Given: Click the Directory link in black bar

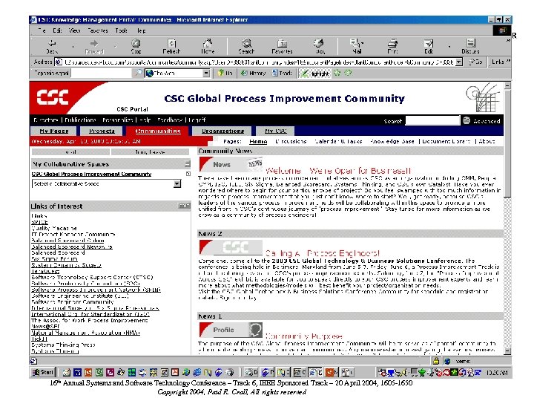Looking at the screenshot, I should 46,120.
